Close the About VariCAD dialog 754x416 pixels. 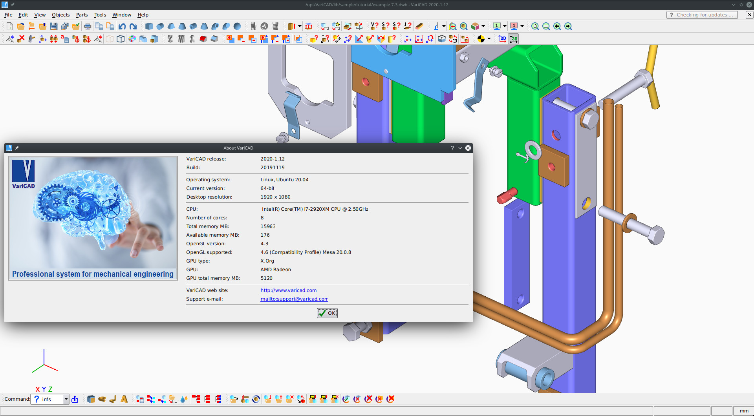click(x=468, y=148)
